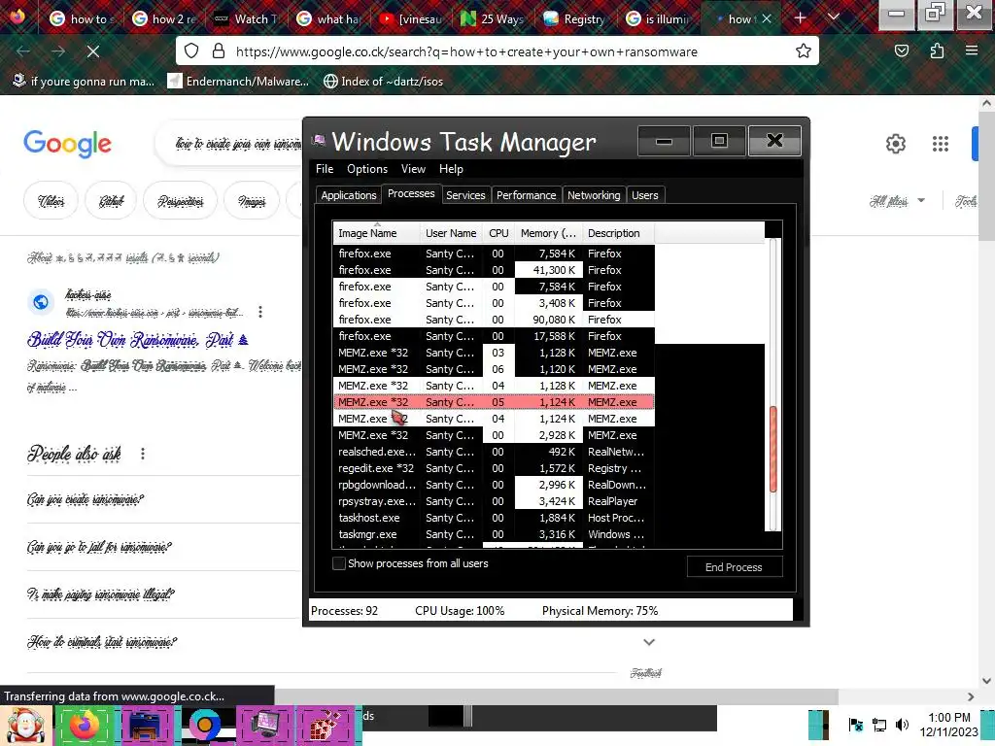Click the clock showing 1:00 PM
995x746 pixels.
click(949, 718)
